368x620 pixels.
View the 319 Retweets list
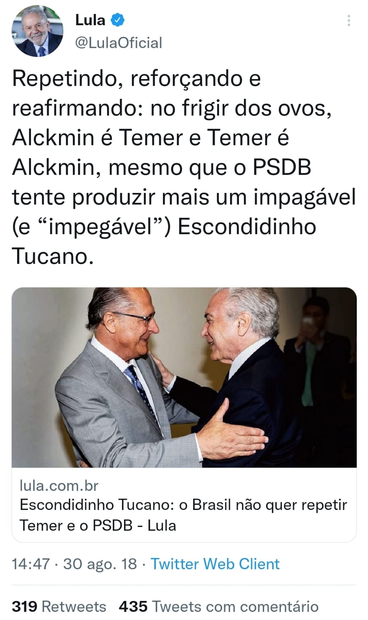tap(59, 606)
